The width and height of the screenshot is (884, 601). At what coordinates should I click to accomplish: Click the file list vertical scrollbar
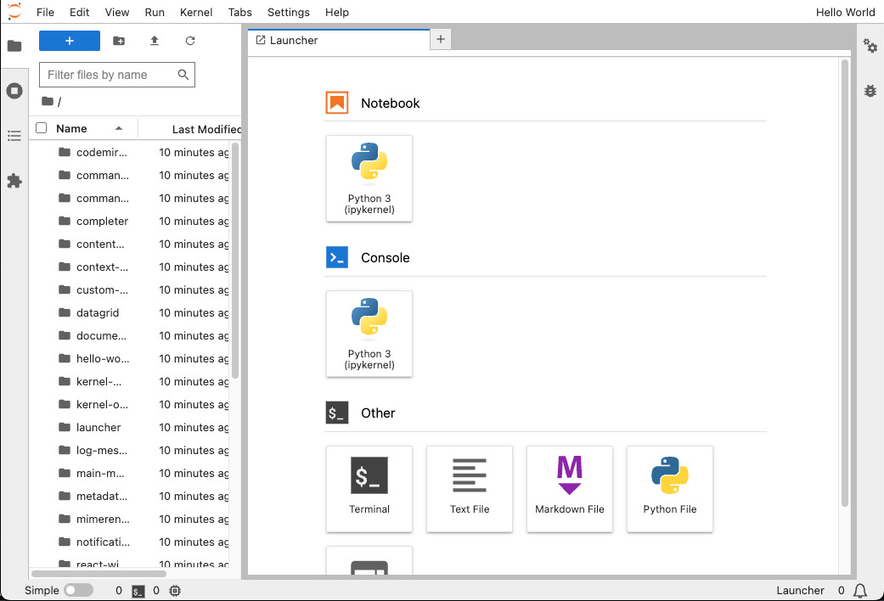[x=235, y=260]
